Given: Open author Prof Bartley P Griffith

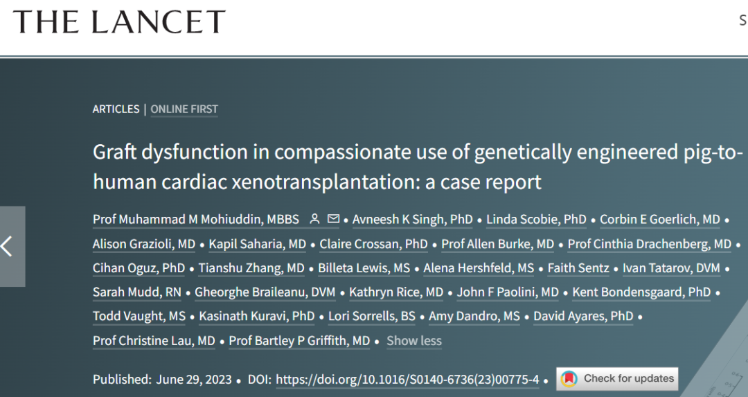Looking at the screenshot, I should coord(299,341).
